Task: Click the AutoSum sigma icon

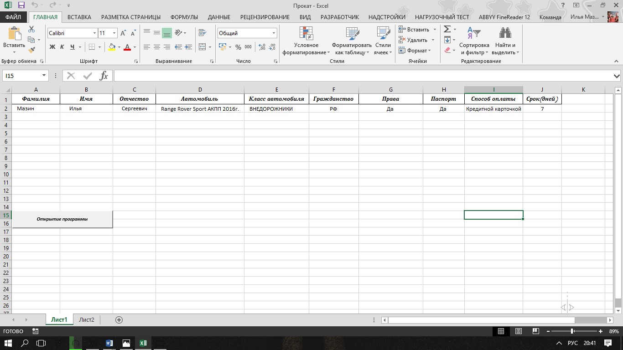Action: coord(447,29)
